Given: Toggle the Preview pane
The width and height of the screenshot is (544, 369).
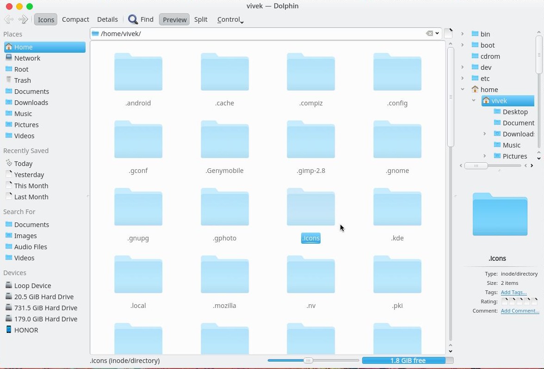Looking at the screenshot, I should pyautogui.click(x=174, y=19).
